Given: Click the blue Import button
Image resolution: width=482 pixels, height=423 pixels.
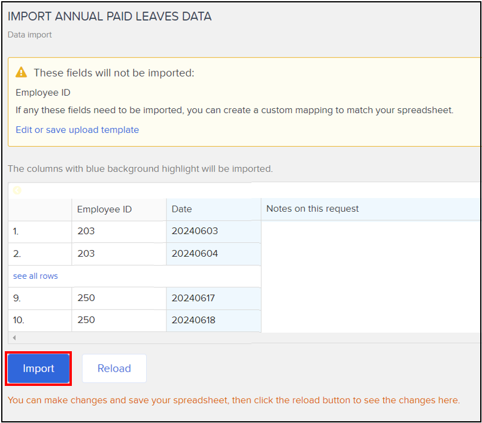Looking at the screenshot, I should [x=38, y=369].
